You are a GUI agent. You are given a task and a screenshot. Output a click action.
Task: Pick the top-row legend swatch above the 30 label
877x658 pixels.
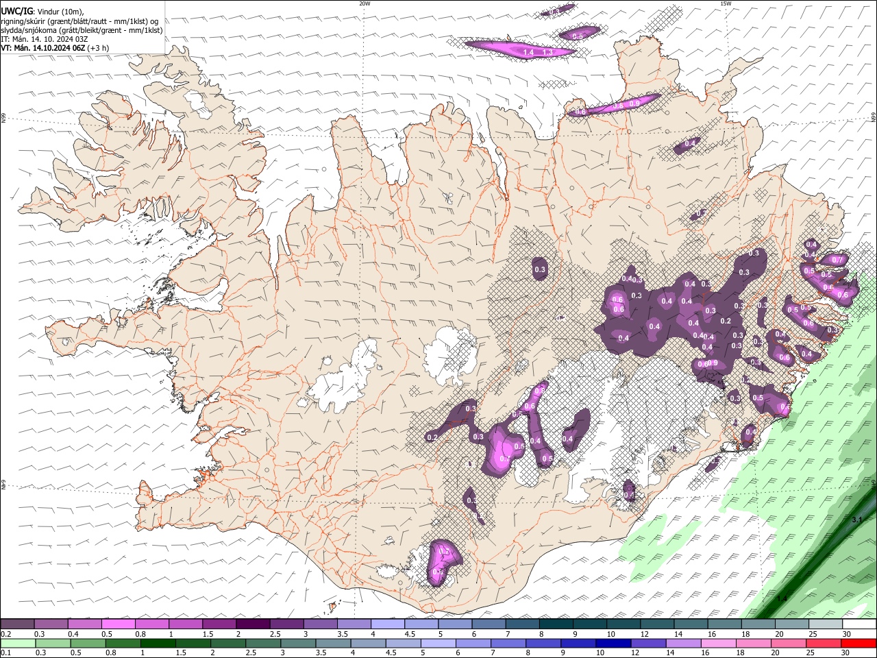coord(859,624)
